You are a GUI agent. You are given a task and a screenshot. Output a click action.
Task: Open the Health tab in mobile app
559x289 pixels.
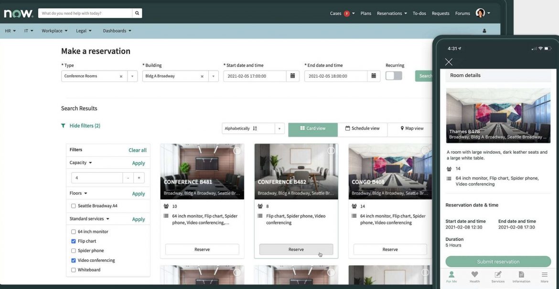point(474,277)
